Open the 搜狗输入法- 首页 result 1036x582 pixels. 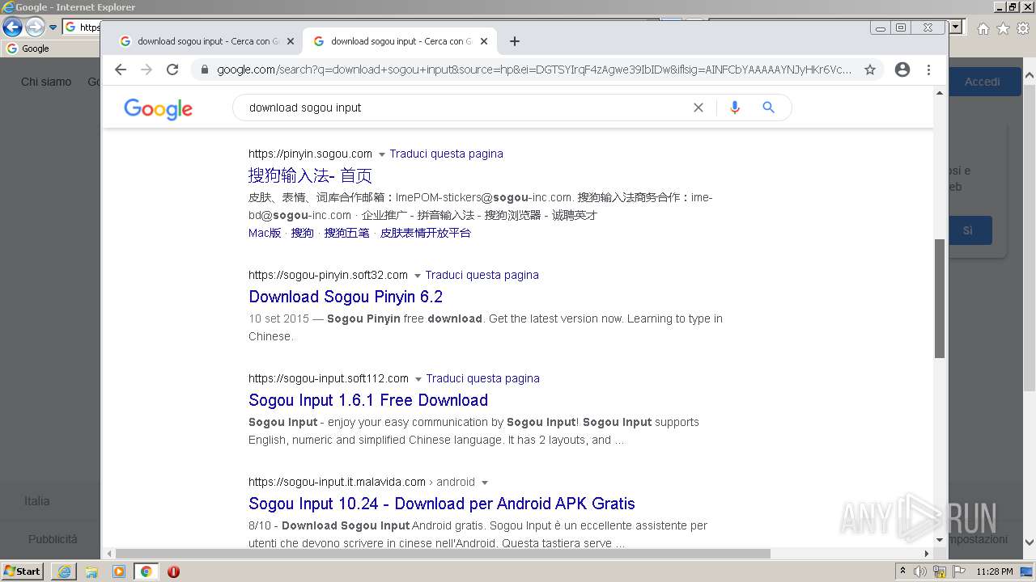pos(310,175)
